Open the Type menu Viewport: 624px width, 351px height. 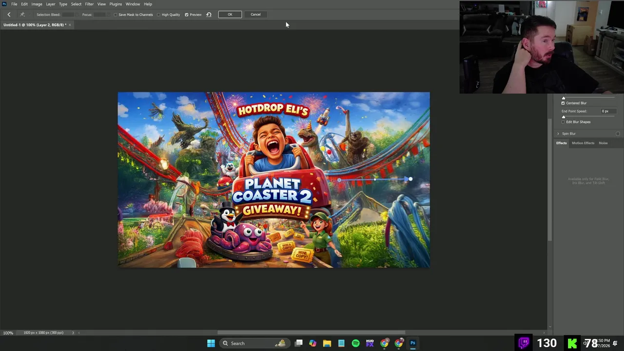click(63, 4)
